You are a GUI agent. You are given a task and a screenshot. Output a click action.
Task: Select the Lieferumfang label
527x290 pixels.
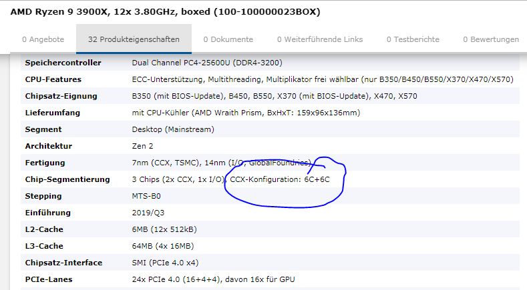52,113
